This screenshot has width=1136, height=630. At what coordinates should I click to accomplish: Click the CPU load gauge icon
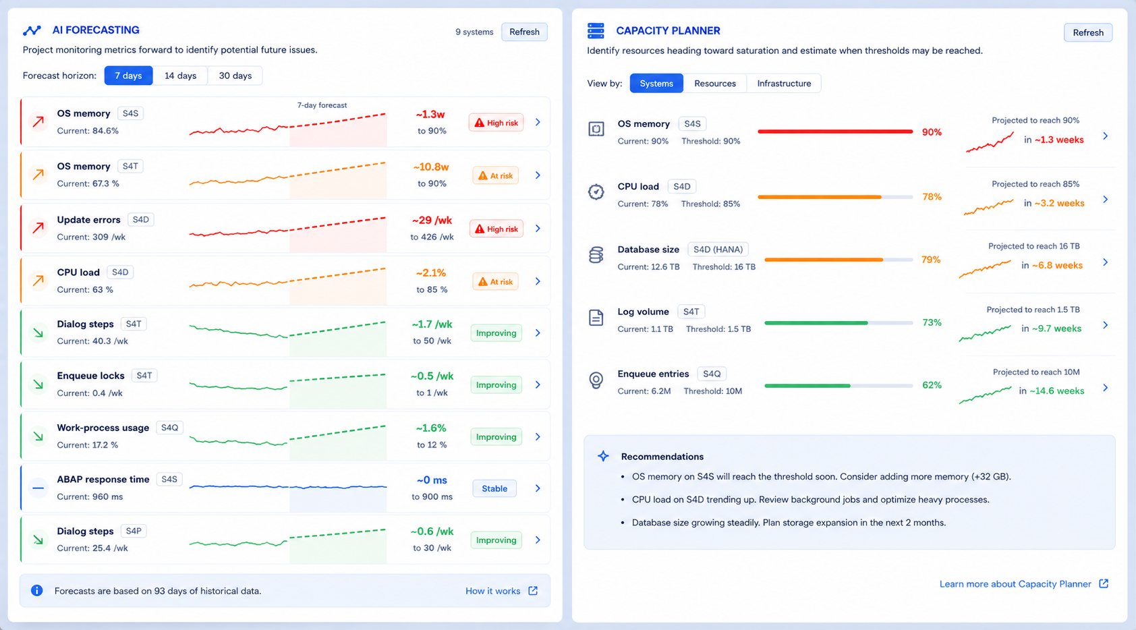pos(596,192)
